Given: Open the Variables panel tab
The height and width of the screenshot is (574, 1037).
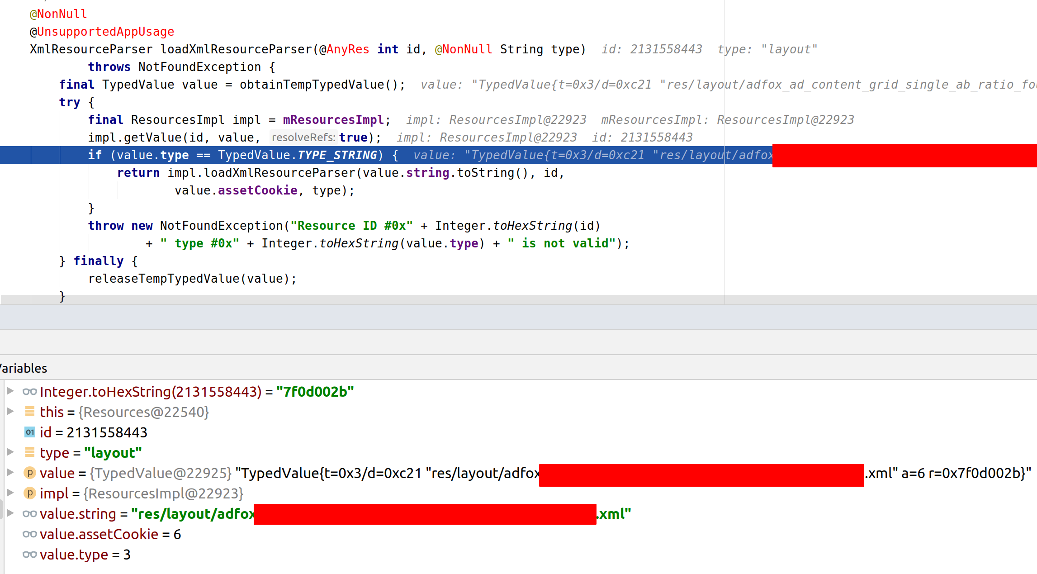Looking at the screenshot, I should pos(24,368).
